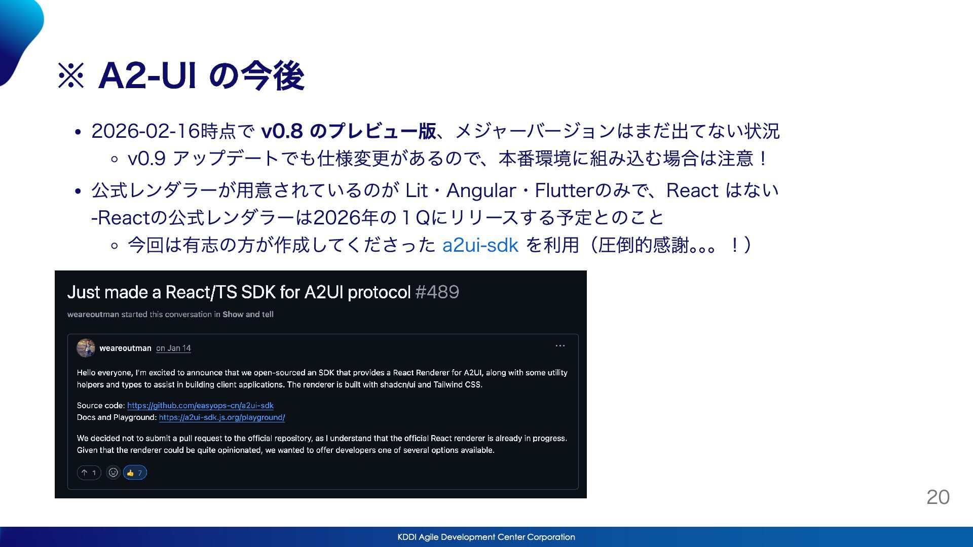Open the 'Show and tell' category link
The image size is (973, 547).
pyautogui.click(x=248, y=315)
